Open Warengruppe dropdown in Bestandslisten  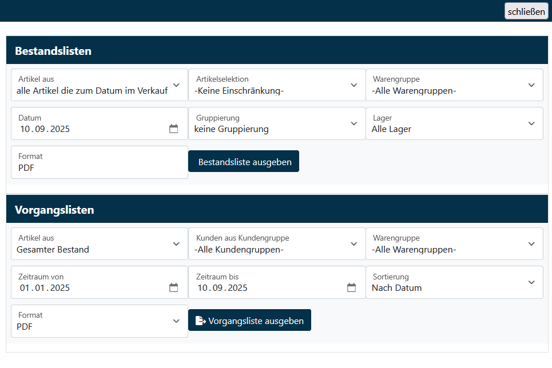454,85
